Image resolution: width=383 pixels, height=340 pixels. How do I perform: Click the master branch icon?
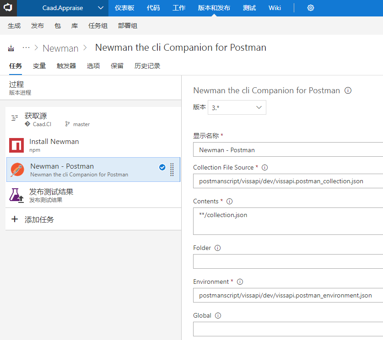coord(67,124)
